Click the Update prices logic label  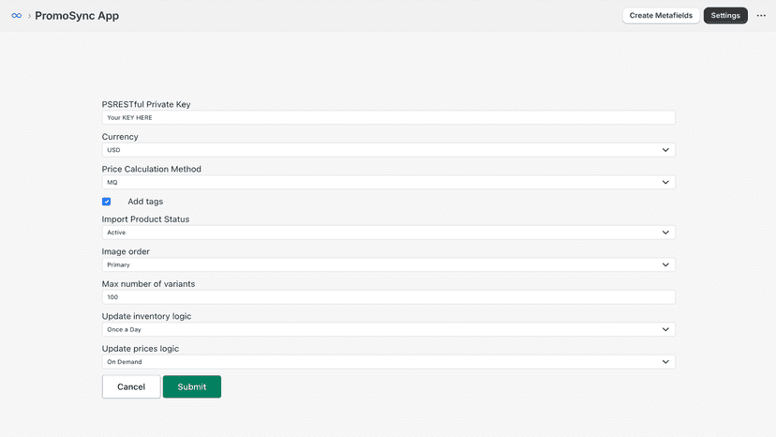[x=141, y=349]
